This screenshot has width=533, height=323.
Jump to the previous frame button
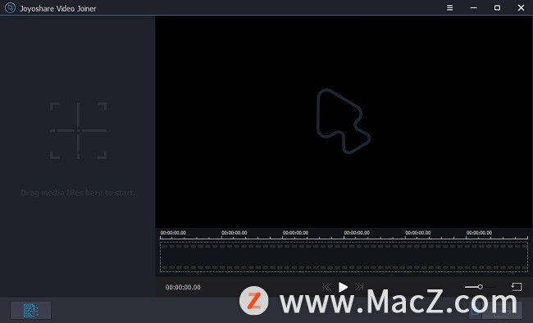point(326,287)
